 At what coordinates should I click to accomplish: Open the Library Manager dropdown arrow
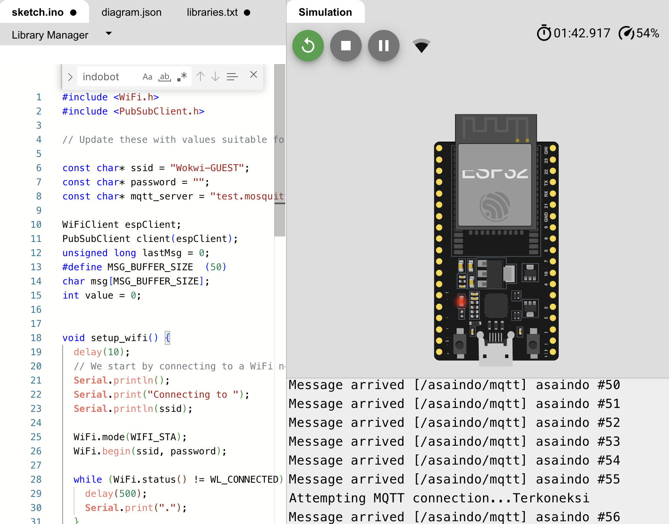click(109, 34)
